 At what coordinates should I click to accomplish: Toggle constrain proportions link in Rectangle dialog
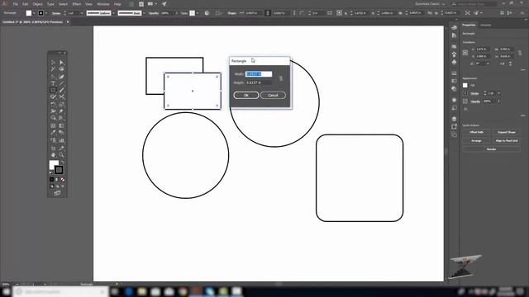[x=281, y=78]
